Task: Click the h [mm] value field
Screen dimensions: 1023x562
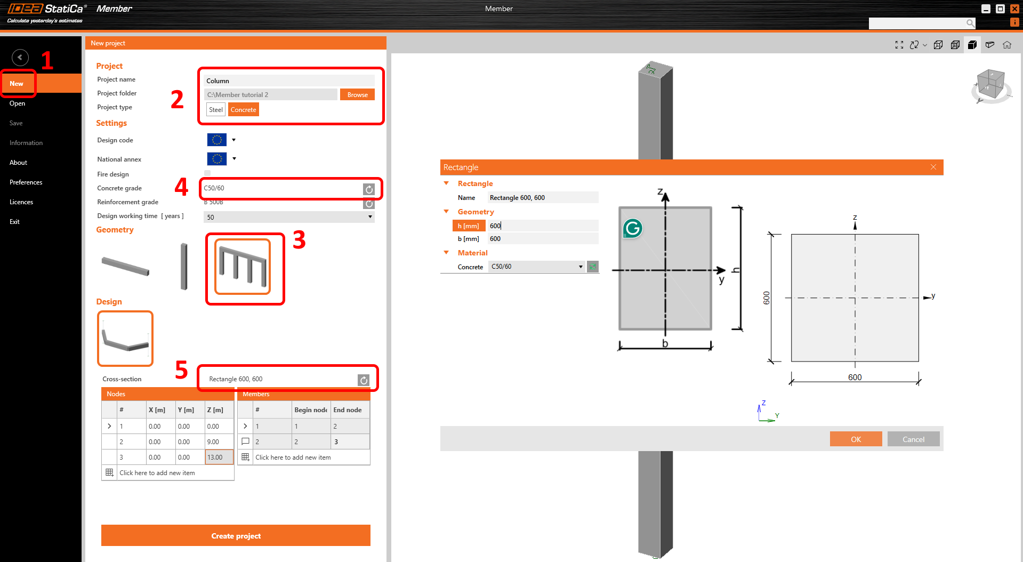Action: [543, 226]
